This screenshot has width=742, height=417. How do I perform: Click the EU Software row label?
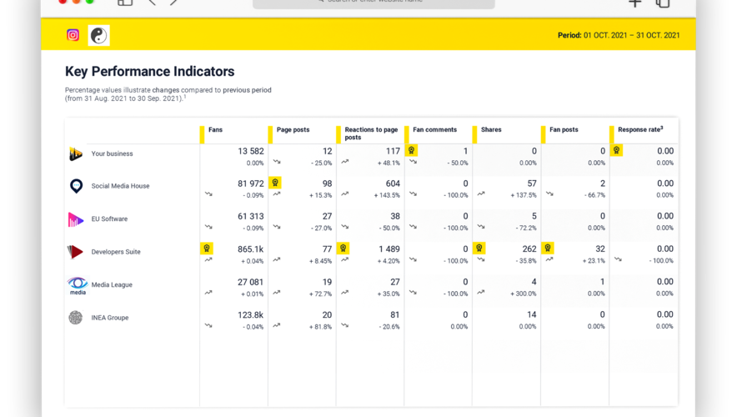(109, 219)
